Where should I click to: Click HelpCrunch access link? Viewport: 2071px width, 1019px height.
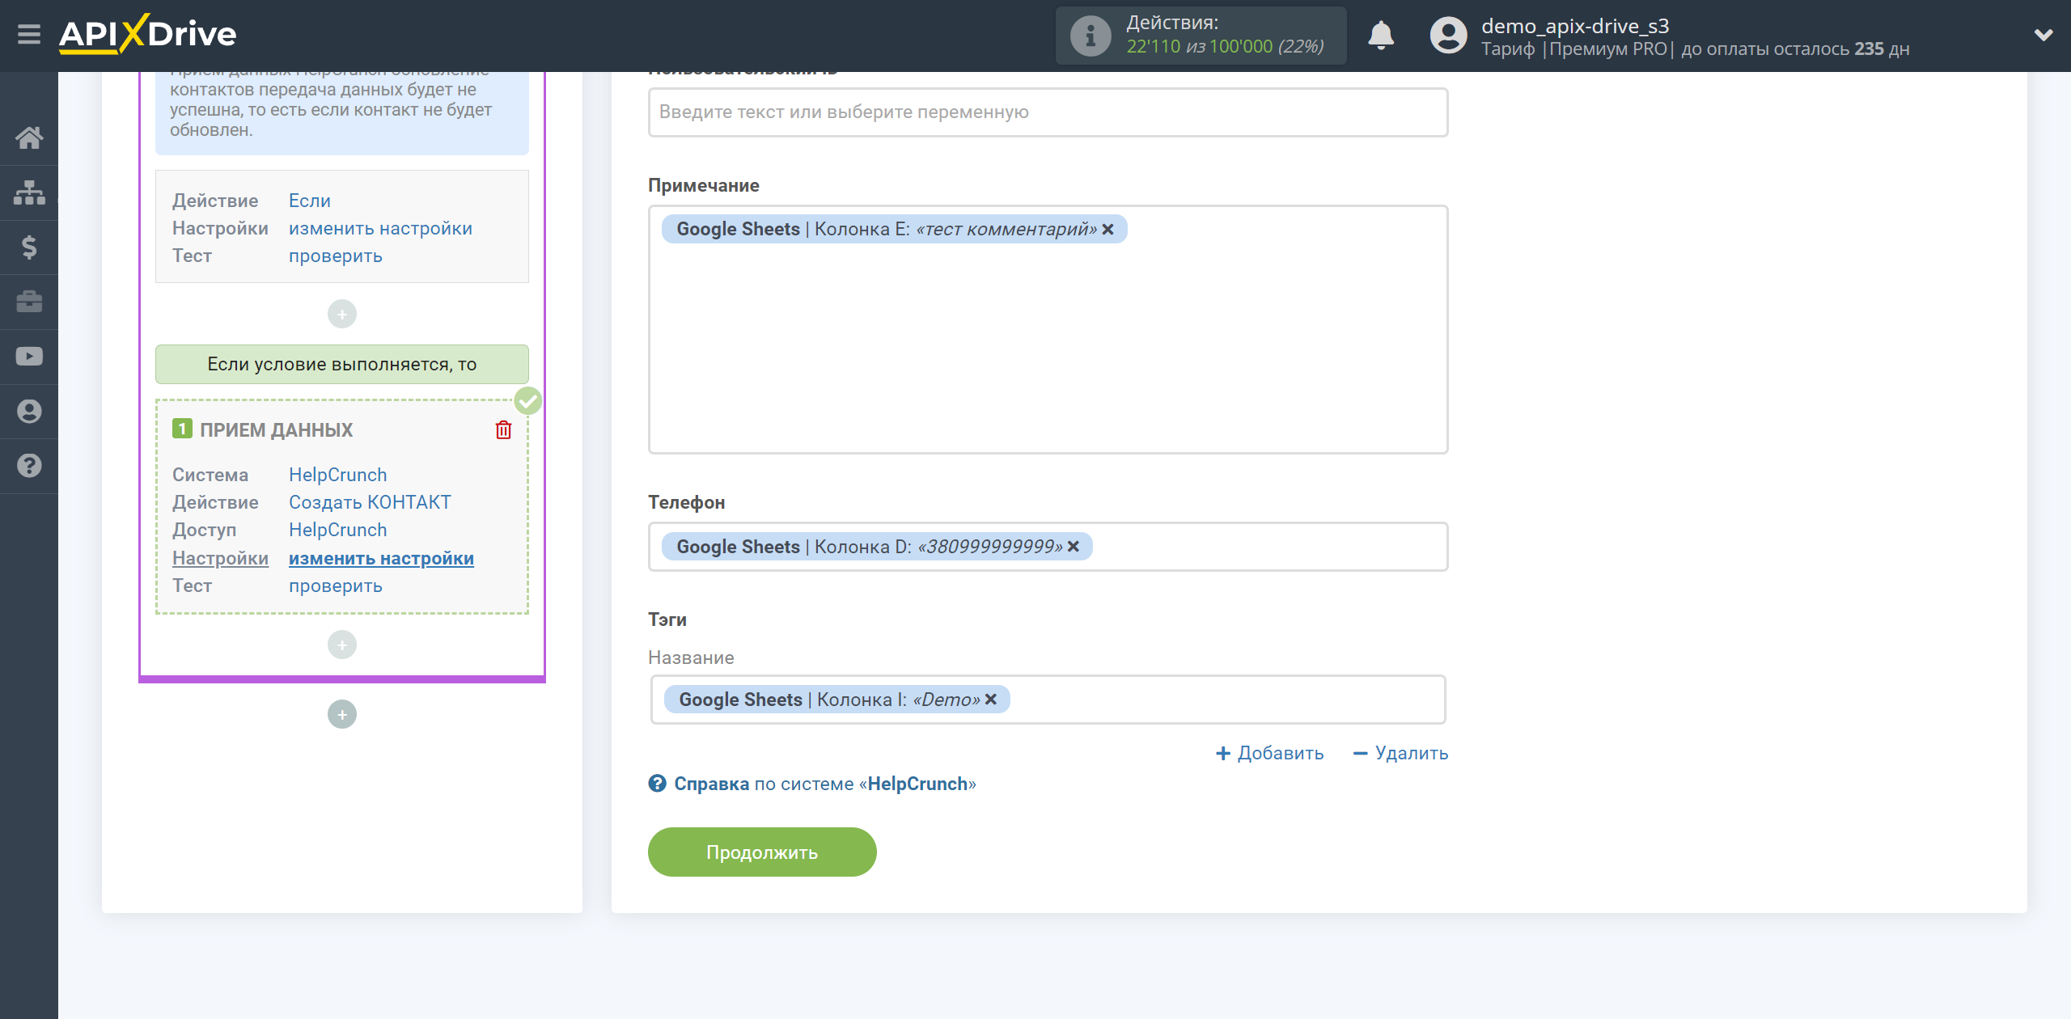[338, 530]
